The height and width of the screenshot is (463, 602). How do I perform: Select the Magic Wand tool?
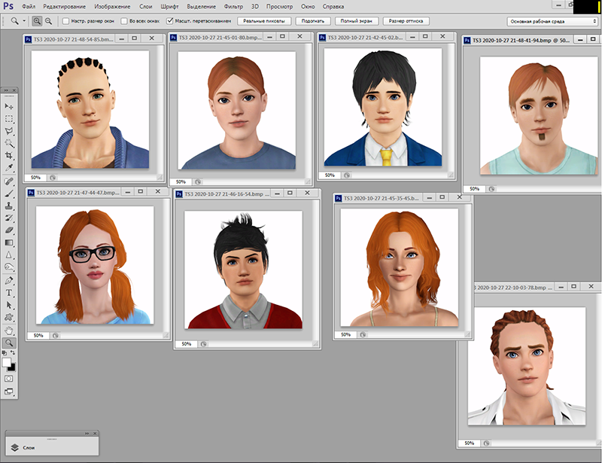click(9, 143)
